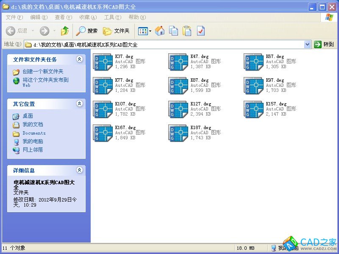Open the 工具(T) menu
Image resolution: width=339 pixels, height=254 pixels.
(x=112, y=17)
